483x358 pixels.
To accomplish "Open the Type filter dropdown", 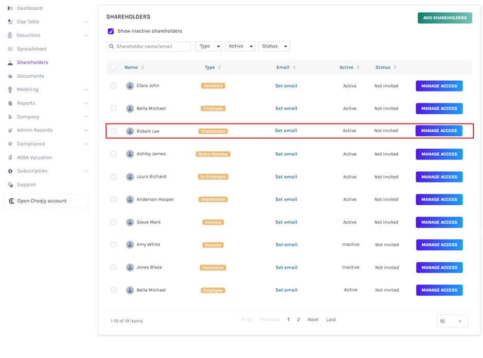I will [209, 46].
